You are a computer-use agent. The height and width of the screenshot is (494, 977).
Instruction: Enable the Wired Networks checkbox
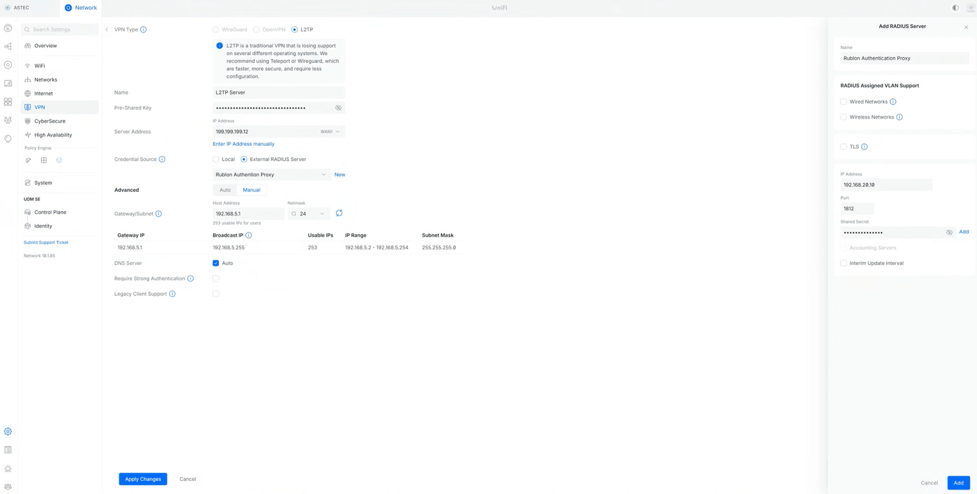pyautogui.click(x=844, y=102)
